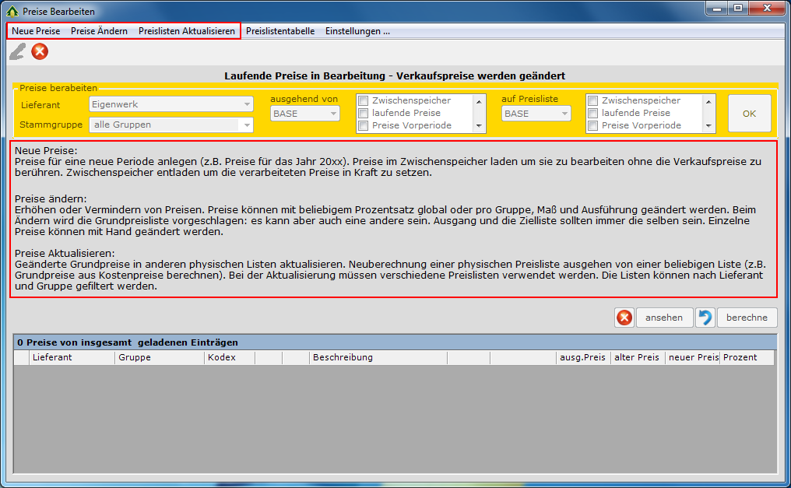This screenshot has height=488, width=791.
Task: Open the Neue Preise menu
Action: coord(36,31)
